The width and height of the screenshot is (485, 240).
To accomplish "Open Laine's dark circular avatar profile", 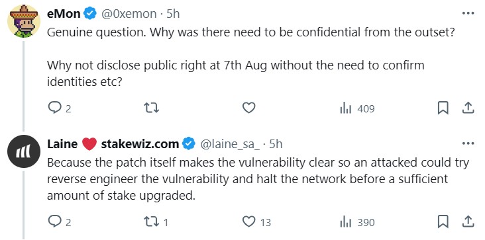I will pos(24,151).
